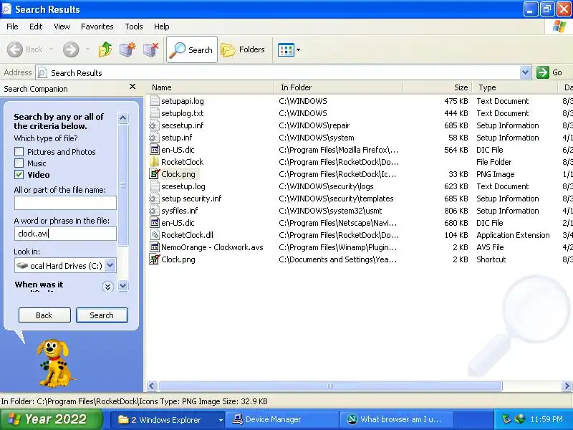Click the RocketClock.dll icon
Screen dimensions: 573x430
coord(155,235)
